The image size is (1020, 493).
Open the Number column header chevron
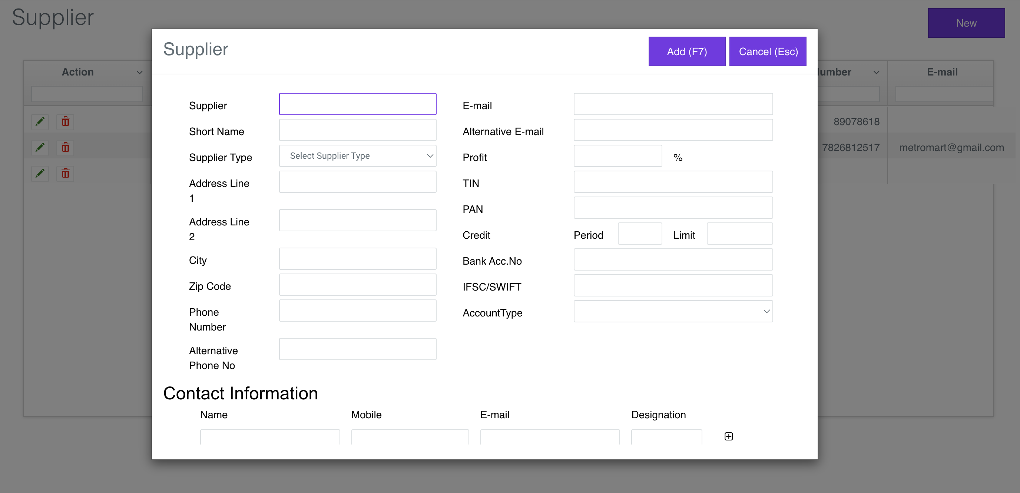tap(876, 72)
